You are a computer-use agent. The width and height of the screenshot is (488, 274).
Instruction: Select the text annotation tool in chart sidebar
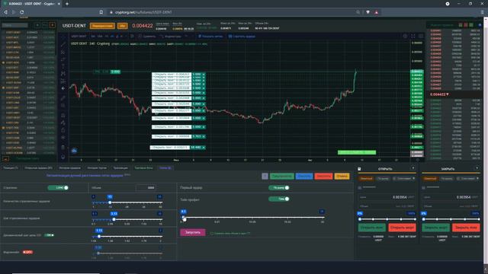(x=63, y=66)
